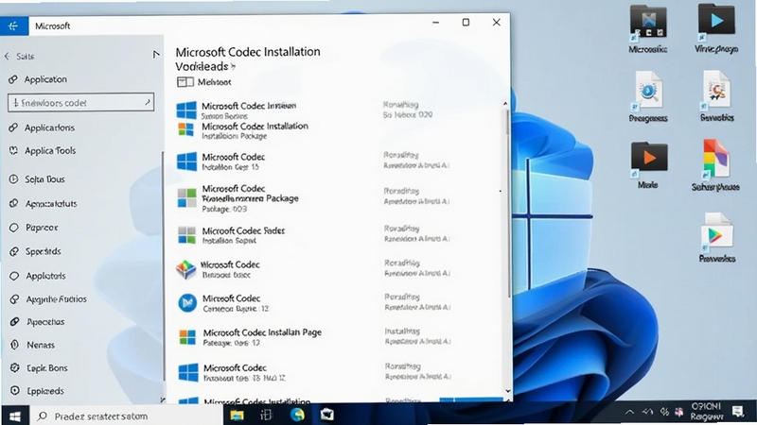This screenshot has height=425, width=757.
Task: Click inside the sidebar search field
Action: (x=80, y=103)
